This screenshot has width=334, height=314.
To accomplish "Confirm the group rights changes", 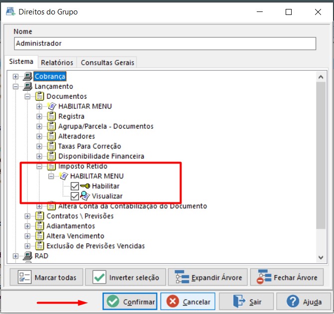I will coord(130,302).
